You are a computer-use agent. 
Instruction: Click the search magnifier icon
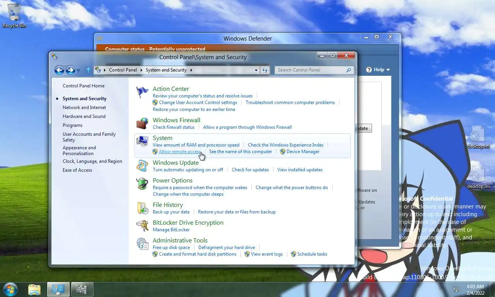click(x=348, y=70)
